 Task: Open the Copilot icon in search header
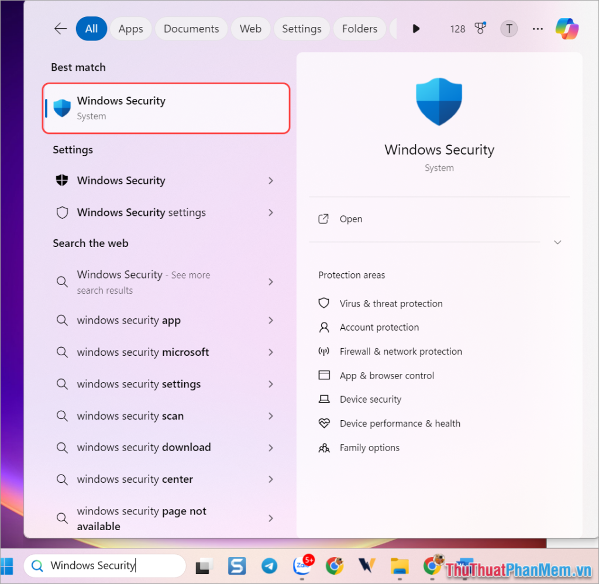pyautogui.click(x=567, y=29)
